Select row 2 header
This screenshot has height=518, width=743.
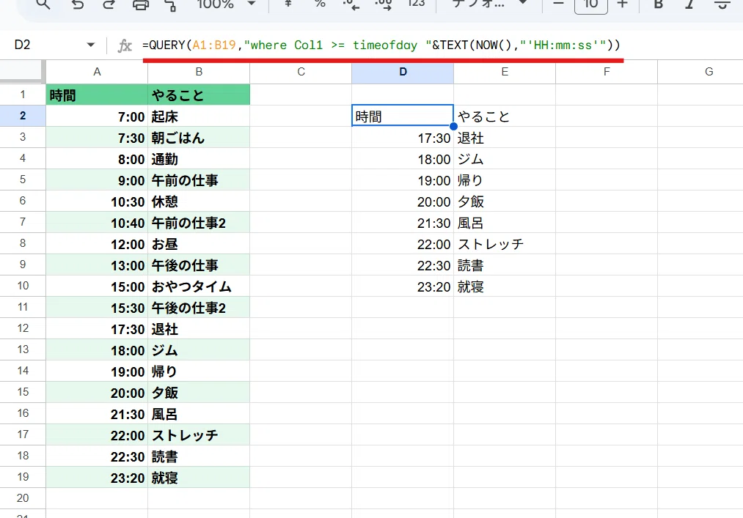22,116
